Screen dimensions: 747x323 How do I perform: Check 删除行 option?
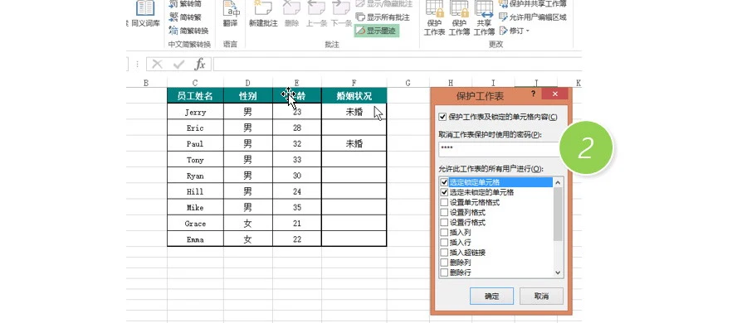click(x=444, y=272)
